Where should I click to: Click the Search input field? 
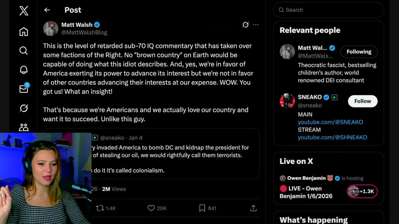coord(329,10)
